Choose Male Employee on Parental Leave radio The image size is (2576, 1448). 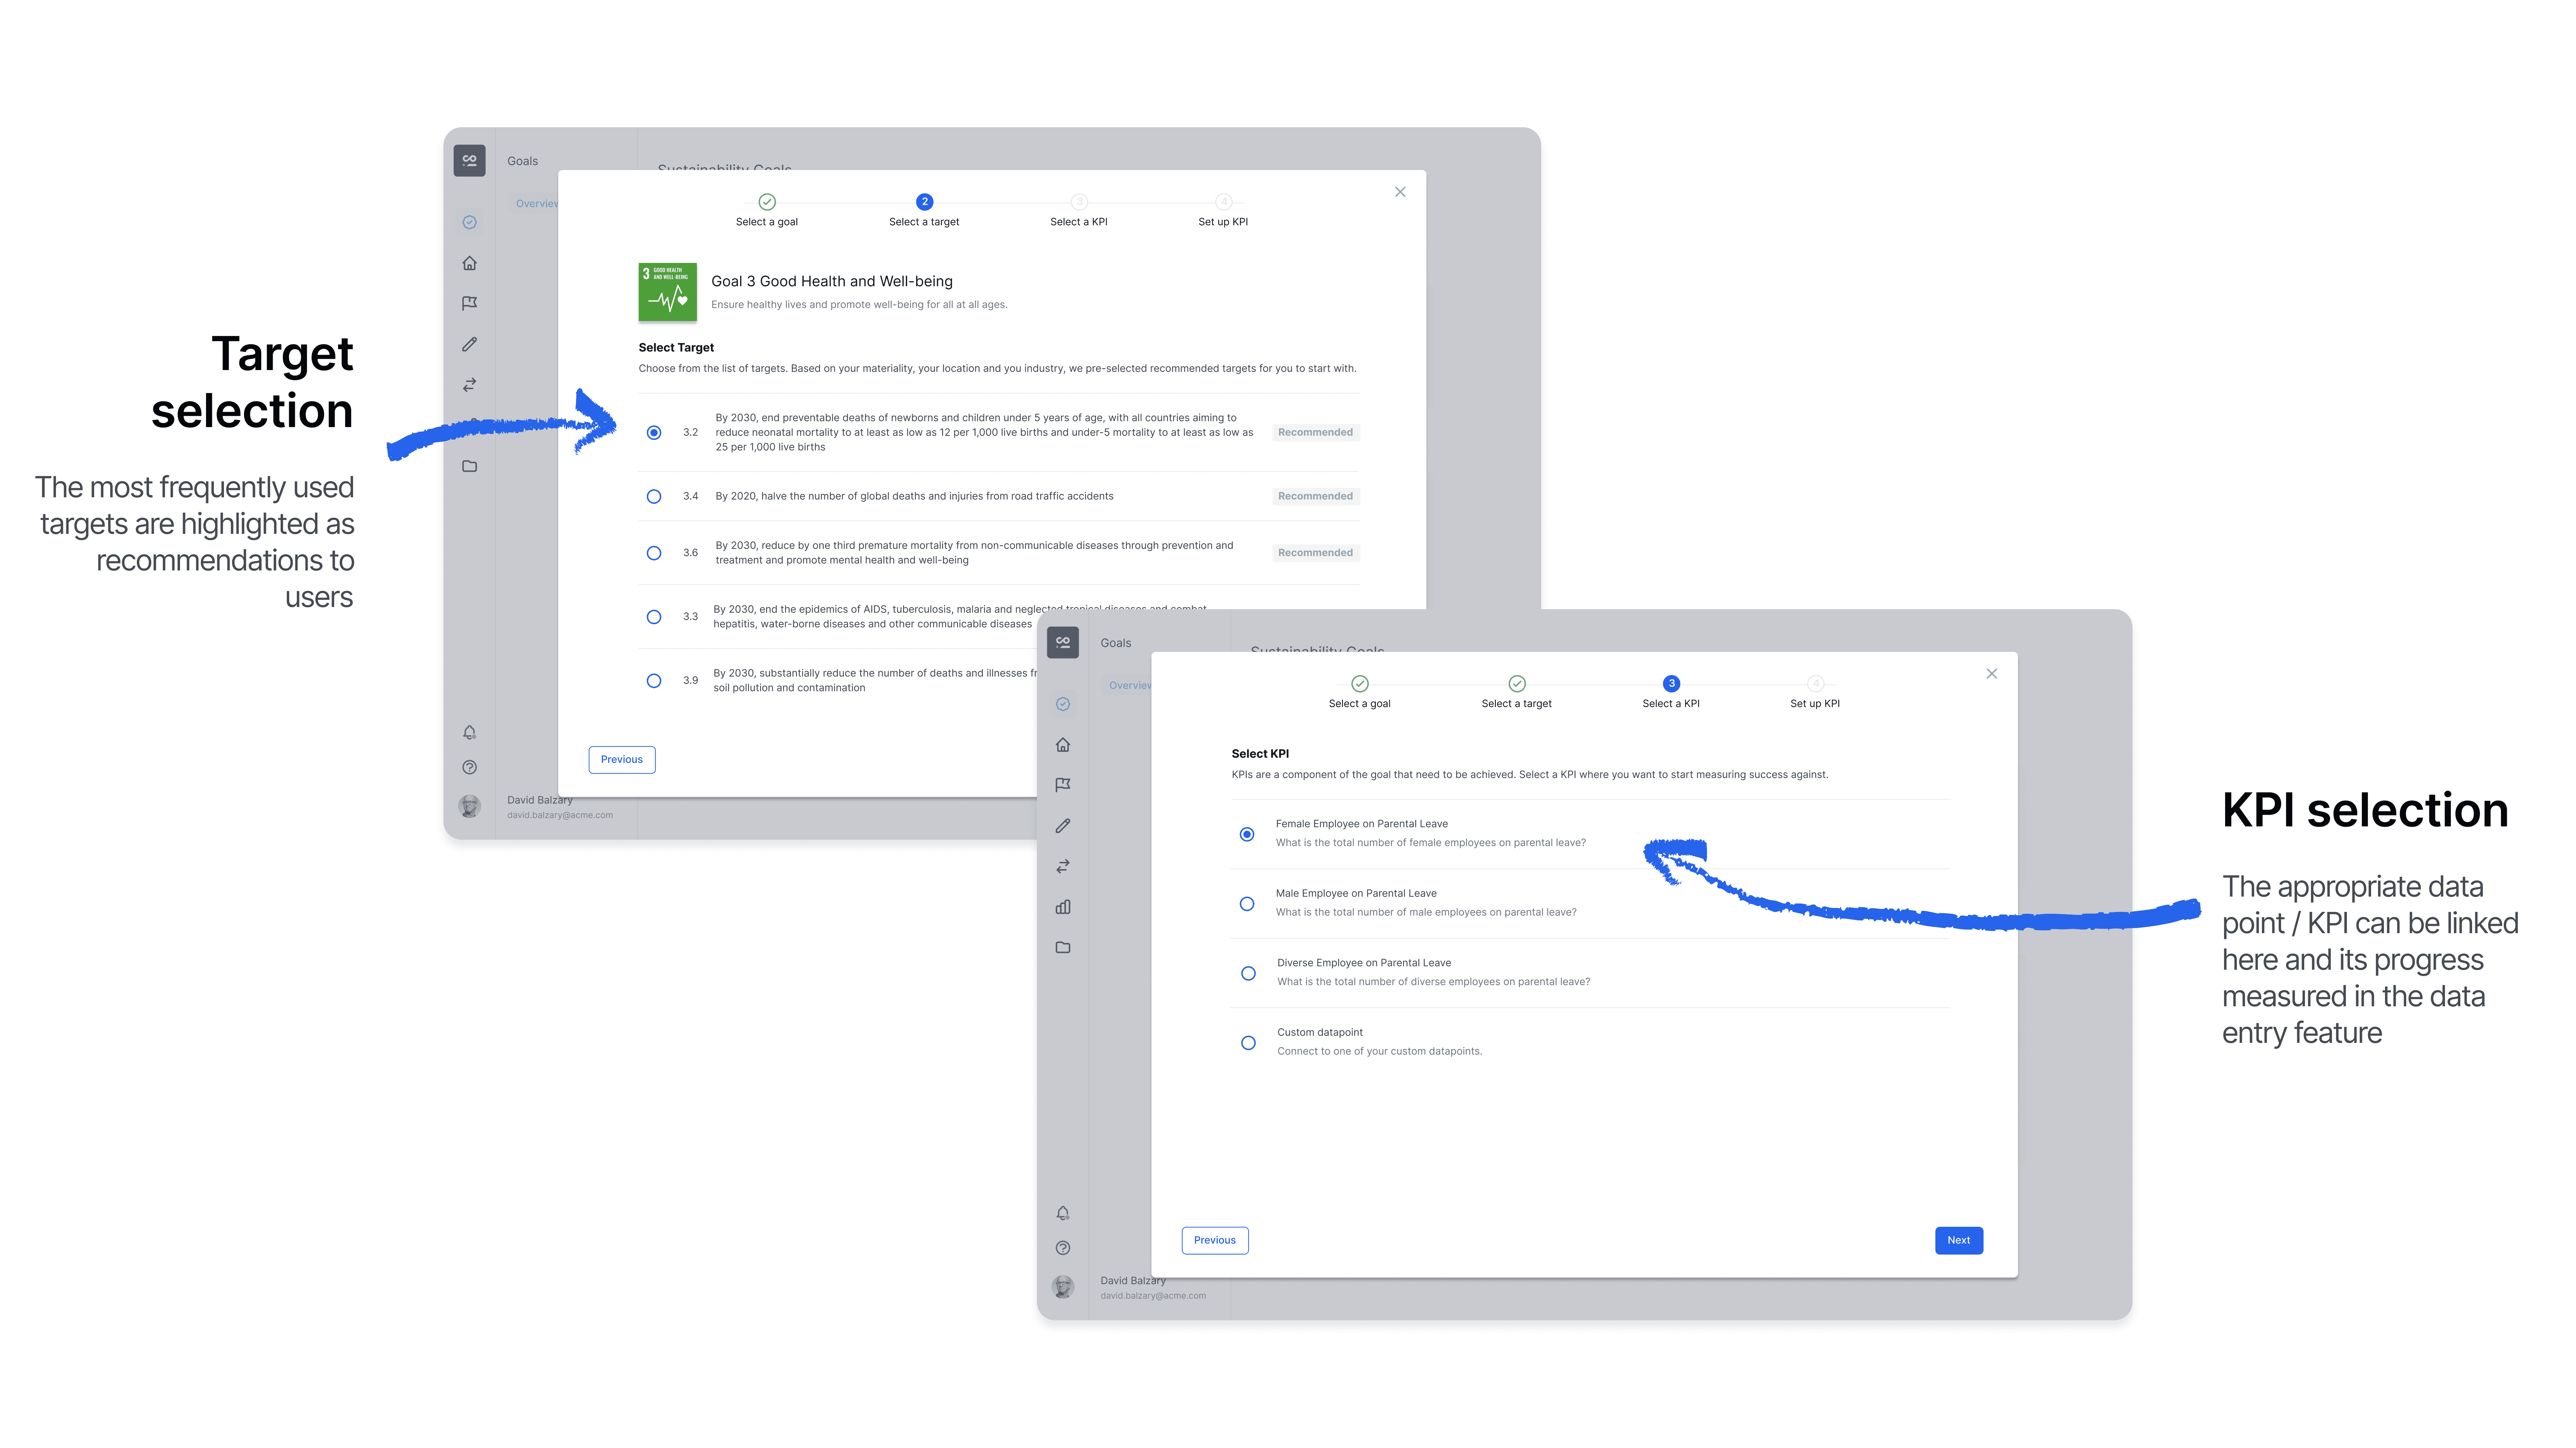click(1247, 904)
